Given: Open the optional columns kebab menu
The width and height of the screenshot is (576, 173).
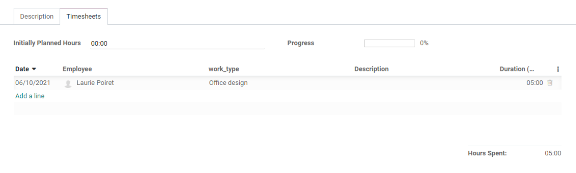Looking at the screenshot, I should 558,69.
